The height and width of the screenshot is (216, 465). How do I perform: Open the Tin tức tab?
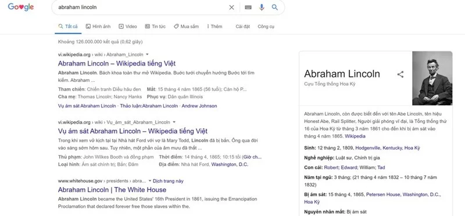[155, 26]
